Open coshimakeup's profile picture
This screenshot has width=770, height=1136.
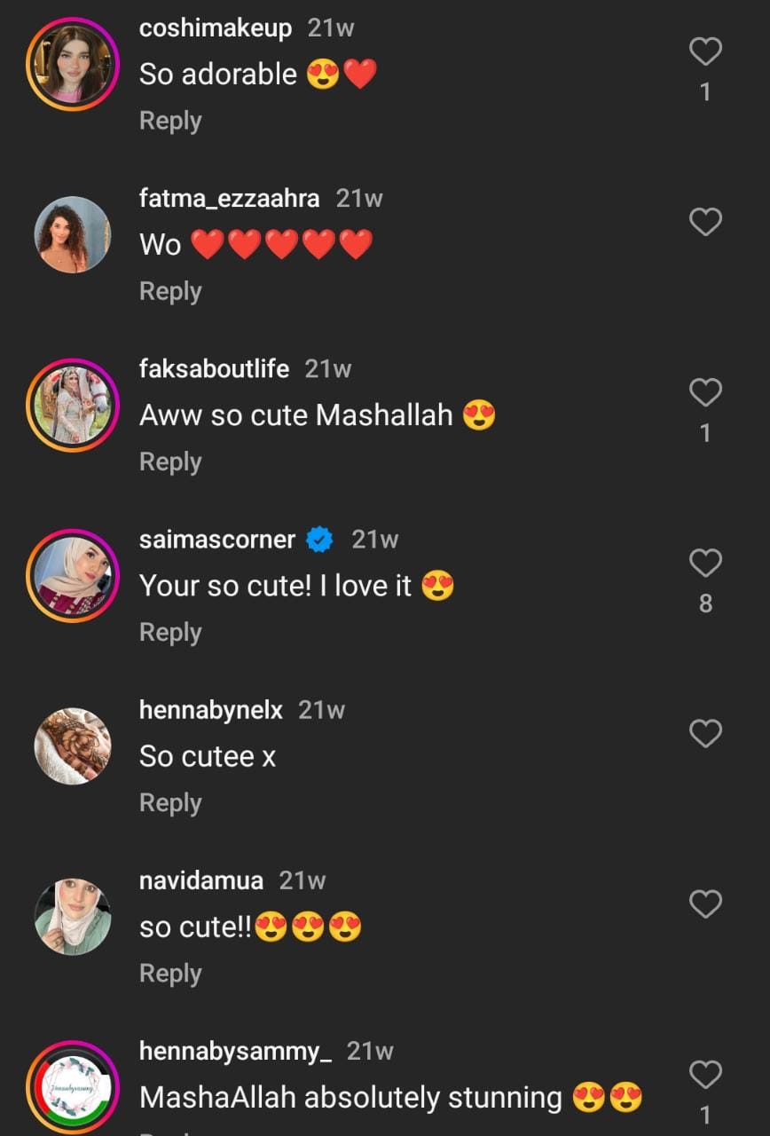tap(73, 63)
